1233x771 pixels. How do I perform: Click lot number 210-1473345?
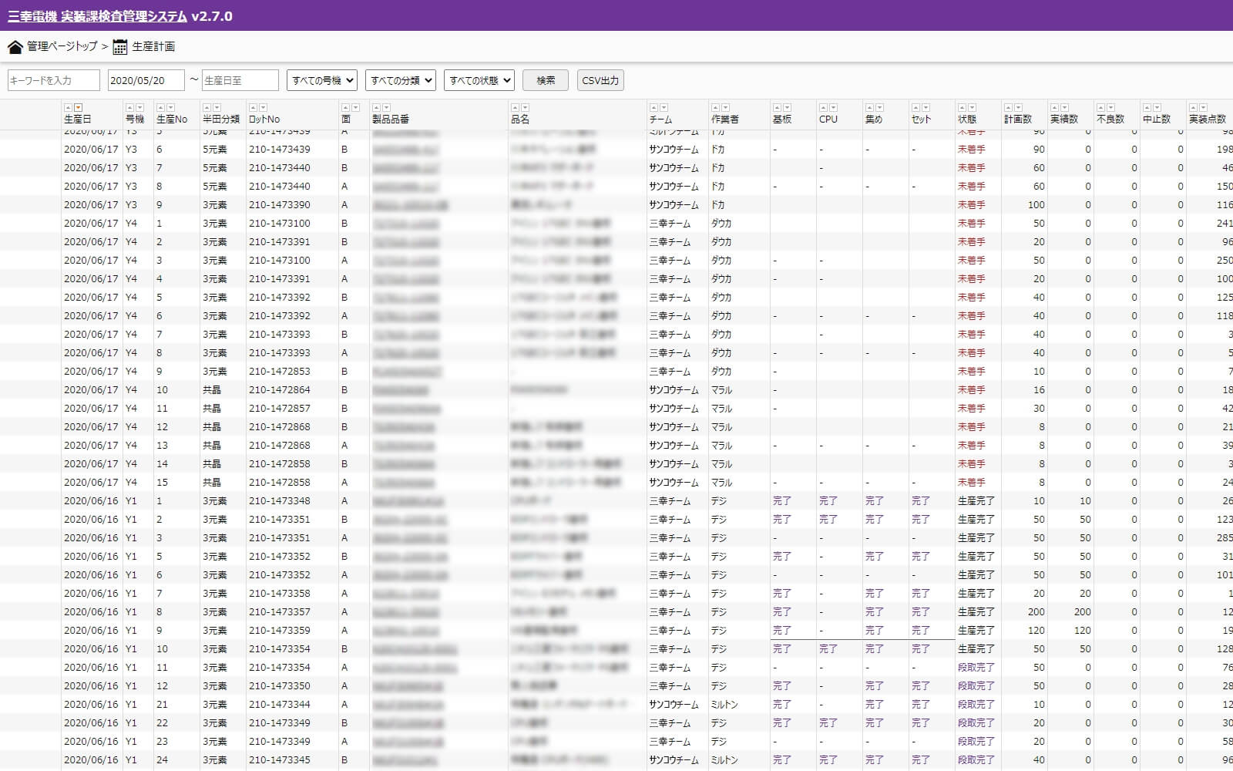[280, 760]
